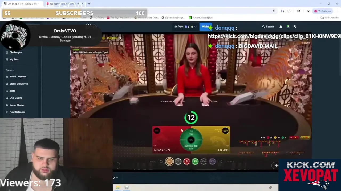Open the Autumn2blazed Kick bookmark

click(x=201, y=18)
